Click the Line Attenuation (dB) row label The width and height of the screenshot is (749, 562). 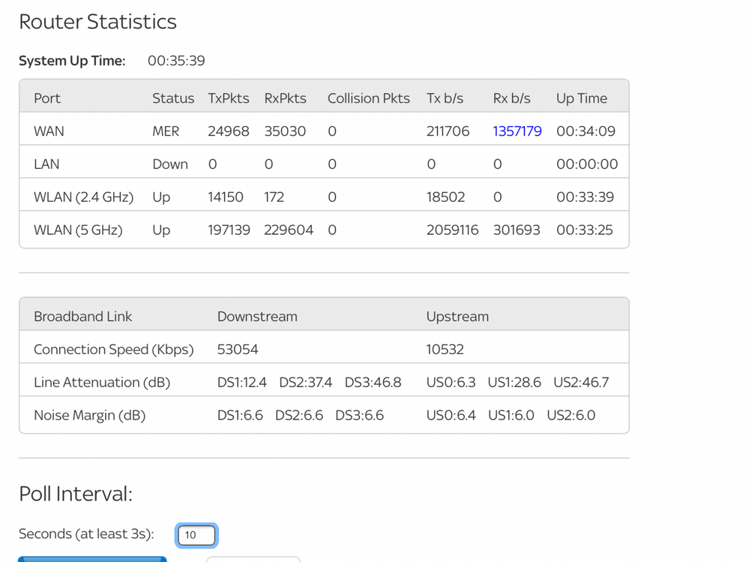click(102, 383)
